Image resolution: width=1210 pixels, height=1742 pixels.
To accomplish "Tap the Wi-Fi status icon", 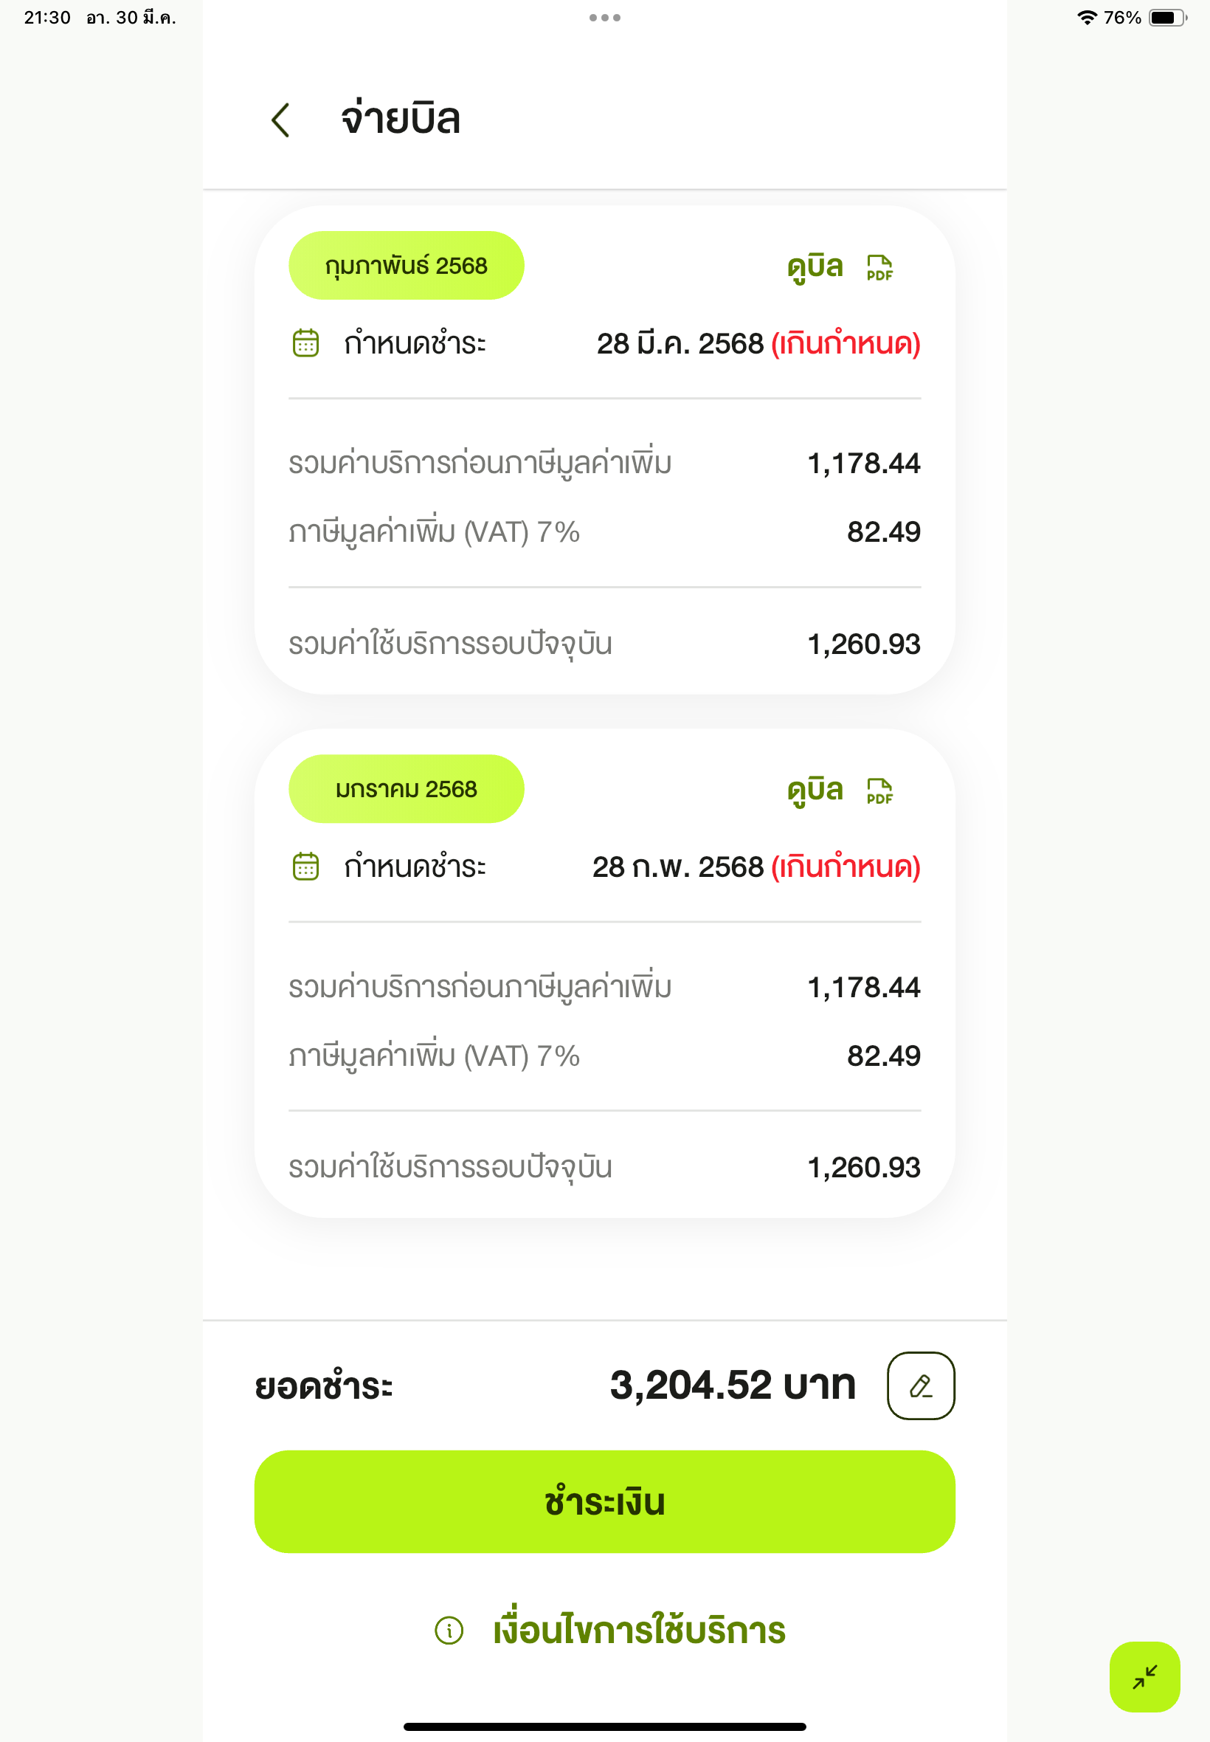I will (x=1088, y=18).
